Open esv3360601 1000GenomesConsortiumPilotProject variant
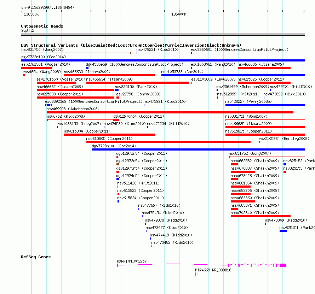Screen dimensions: 315x294 click(x=240, y=49)
